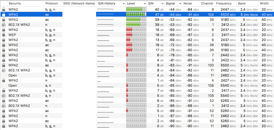Open the S/N History column dropdown arrow
The width and height of the screenshot is (274, 130).
click(123, 4)
